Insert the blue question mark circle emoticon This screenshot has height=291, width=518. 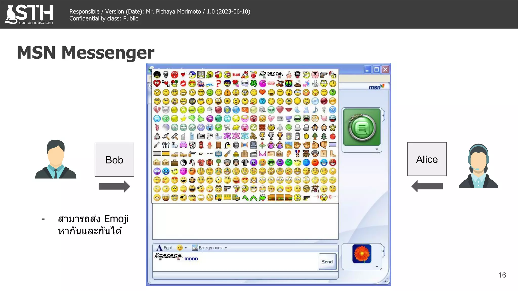(262, 101)
